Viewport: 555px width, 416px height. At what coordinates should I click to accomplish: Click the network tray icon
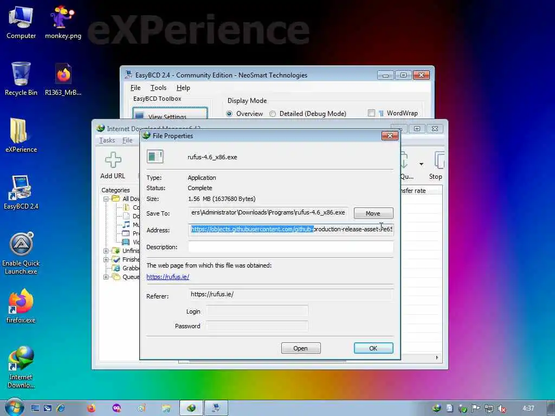click(x=489, y=408)
